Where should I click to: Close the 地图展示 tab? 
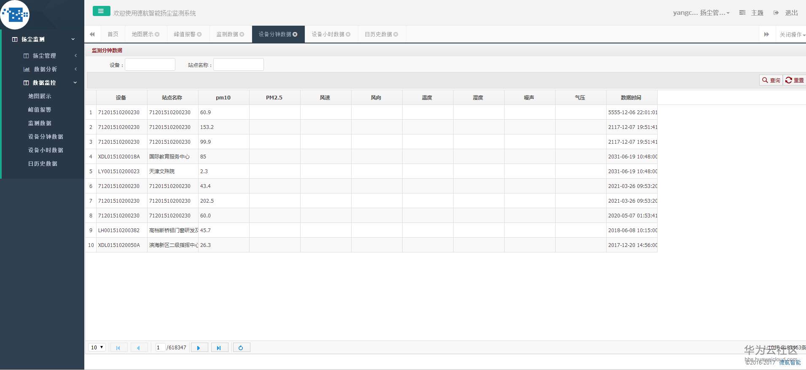pyautogui.click(x=157, y=35)
